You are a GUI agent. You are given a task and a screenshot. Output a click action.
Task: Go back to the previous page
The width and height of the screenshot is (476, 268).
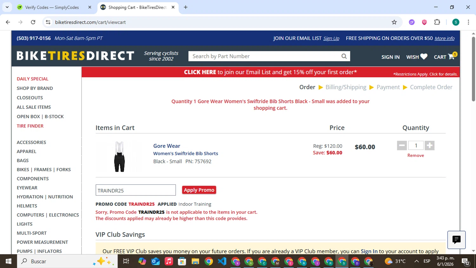point(8,22)
